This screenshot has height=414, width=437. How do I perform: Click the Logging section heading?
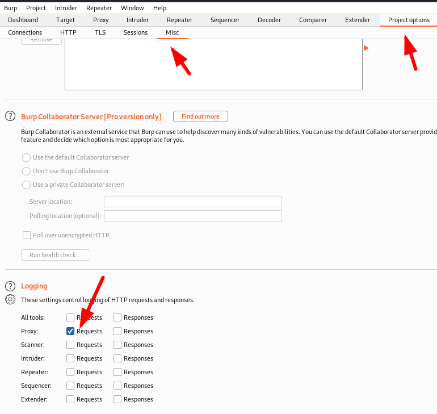click(34, 286)
